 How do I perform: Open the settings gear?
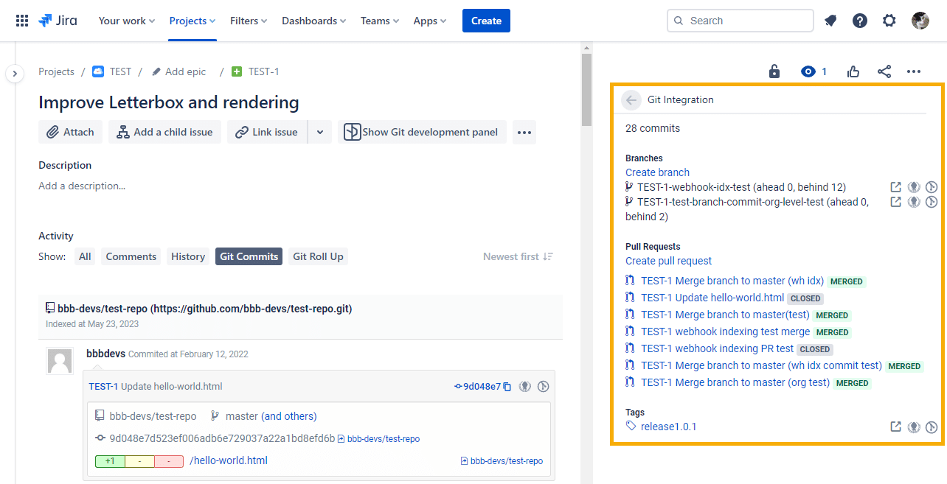[x=889, y=21]
